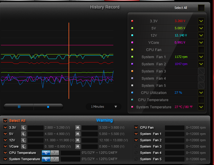Pause the history recording
214x165 pixels.
click(19, 107)
